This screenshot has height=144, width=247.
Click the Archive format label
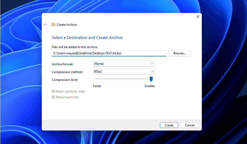click(x=62, y=64)
